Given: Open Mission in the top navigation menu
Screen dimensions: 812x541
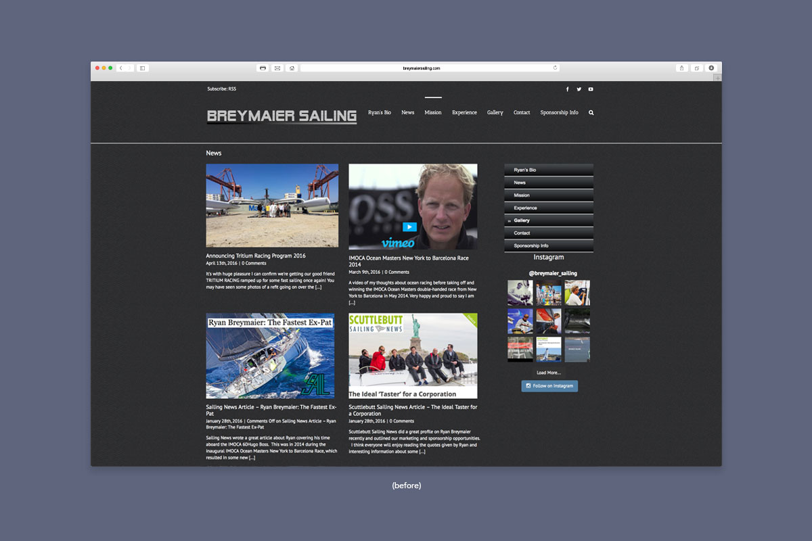Looking at the screenshot, I should coord(433,113).
